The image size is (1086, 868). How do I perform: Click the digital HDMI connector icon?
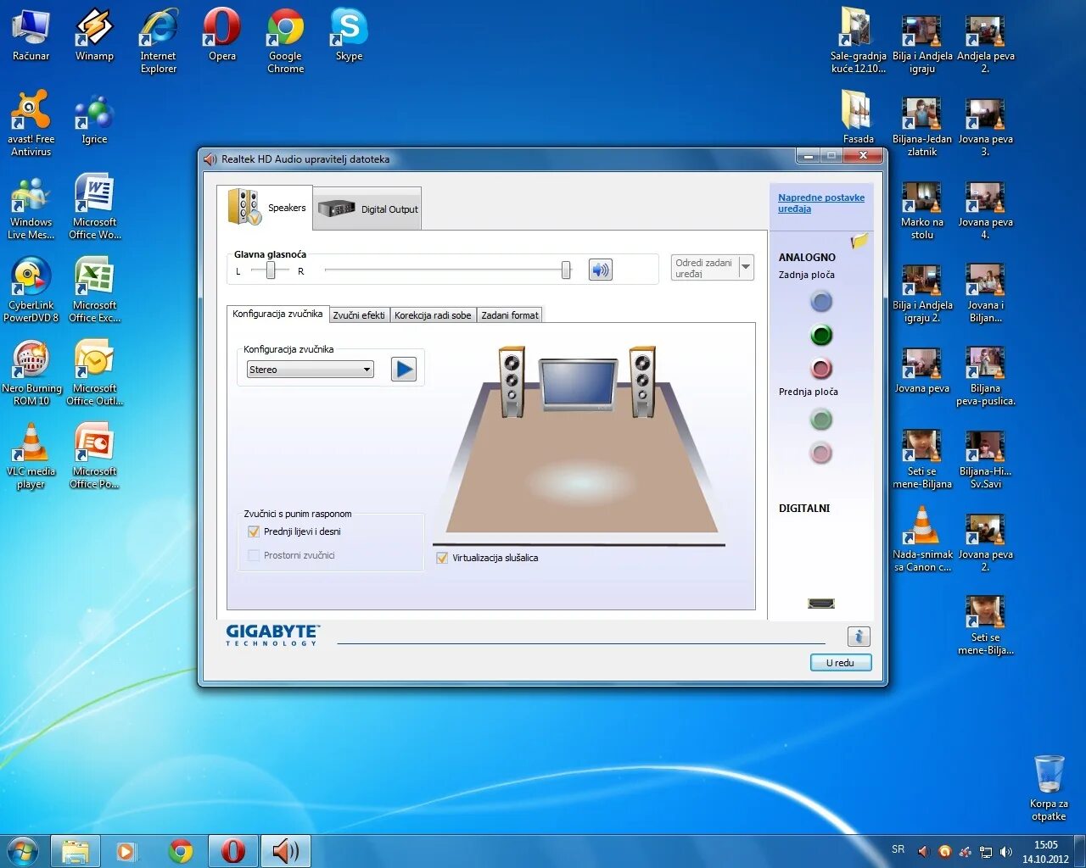(820, 604)
